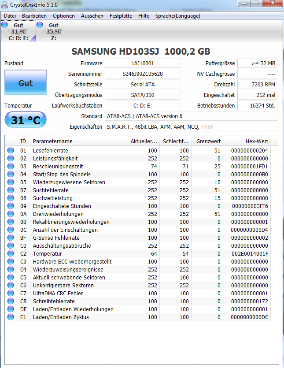
Task: Select the UltraDMA CRC Fehler parameter name
Action: click(x=58, y=294)
